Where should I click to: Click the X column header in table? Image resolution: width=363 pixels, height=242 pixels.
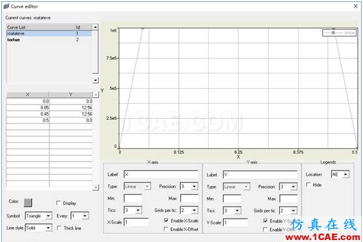click(x=27, y=95)
